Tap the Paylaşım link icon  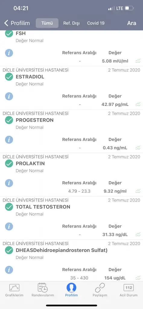[x=100, y=288]
